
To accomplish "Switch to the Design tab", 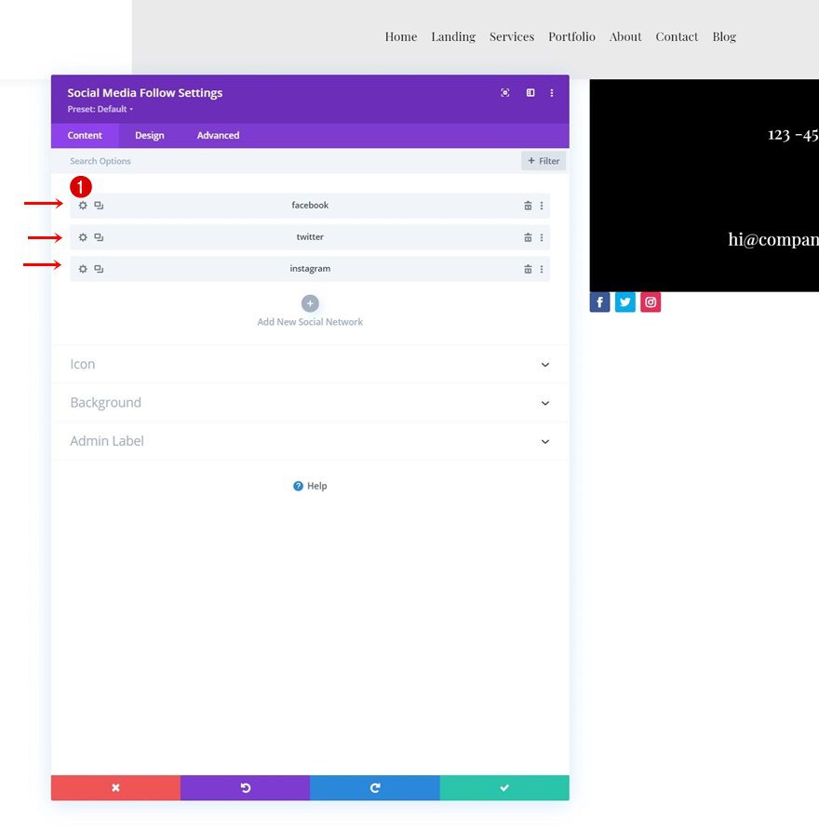I will tap(149, 136).
